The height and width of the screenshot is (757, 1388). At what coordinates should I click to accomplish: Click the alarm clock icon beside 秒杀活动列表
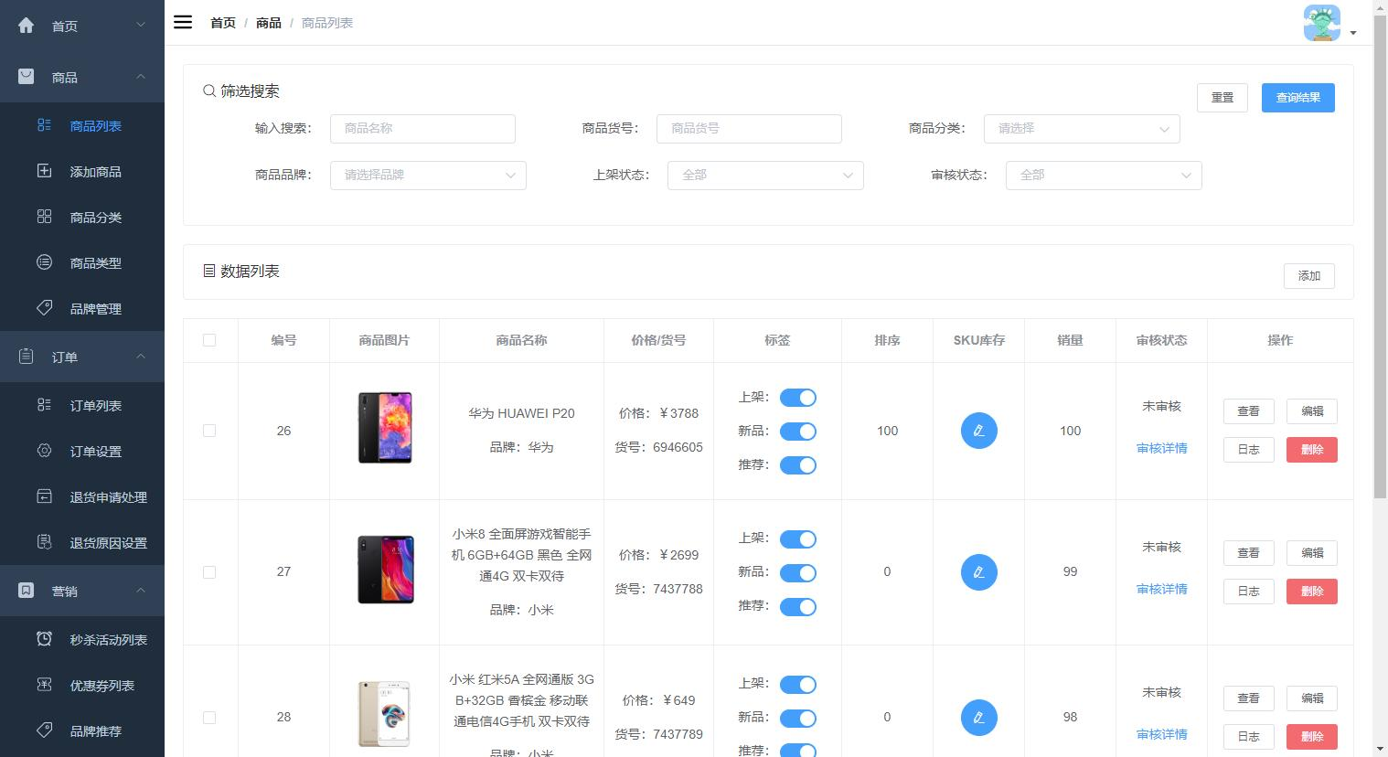coord(44,639)
